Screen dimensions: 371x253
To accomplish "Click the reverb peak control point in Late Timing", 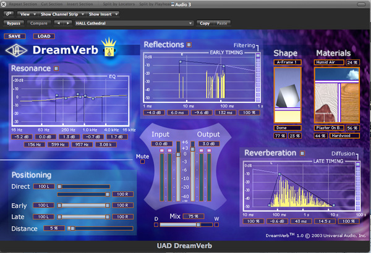I will pyautogui.click(x=279, y=174).
